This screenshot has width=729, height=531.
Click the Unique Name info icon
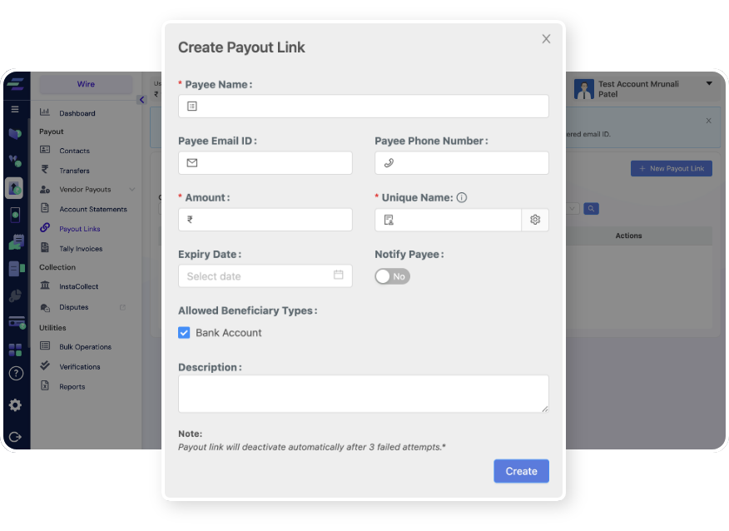coord(462,198)
